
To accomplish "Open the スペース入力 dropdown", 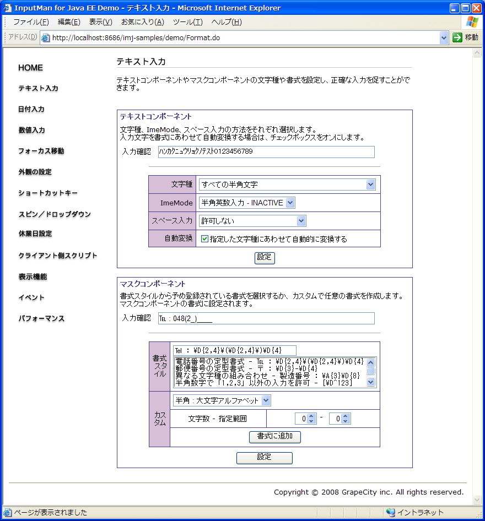I will (x=301, y=221).
